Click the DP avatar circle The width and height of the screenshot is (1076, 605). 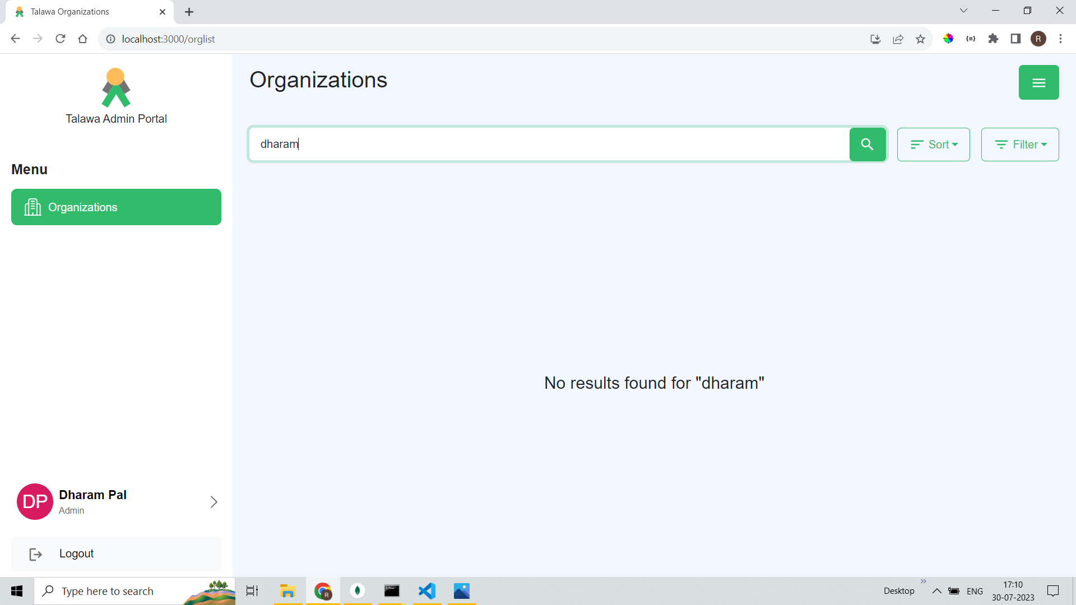(35, 502)
